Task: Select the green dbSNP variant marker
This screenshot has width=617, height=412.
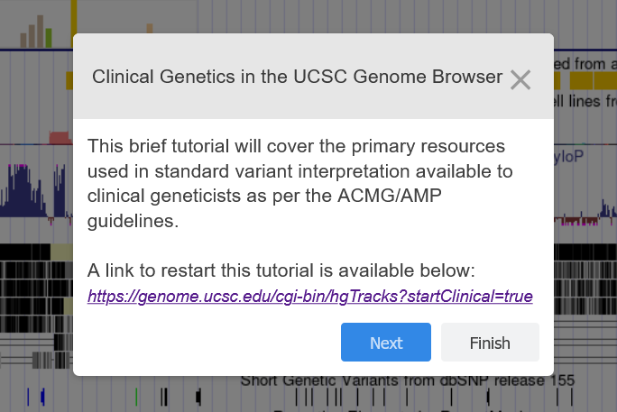Action: pos(136,396)
